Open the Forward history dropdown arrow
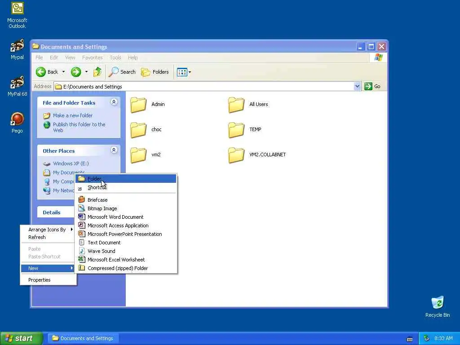The image size is (460, 345). pyautogui.click(x=86, y=72)
